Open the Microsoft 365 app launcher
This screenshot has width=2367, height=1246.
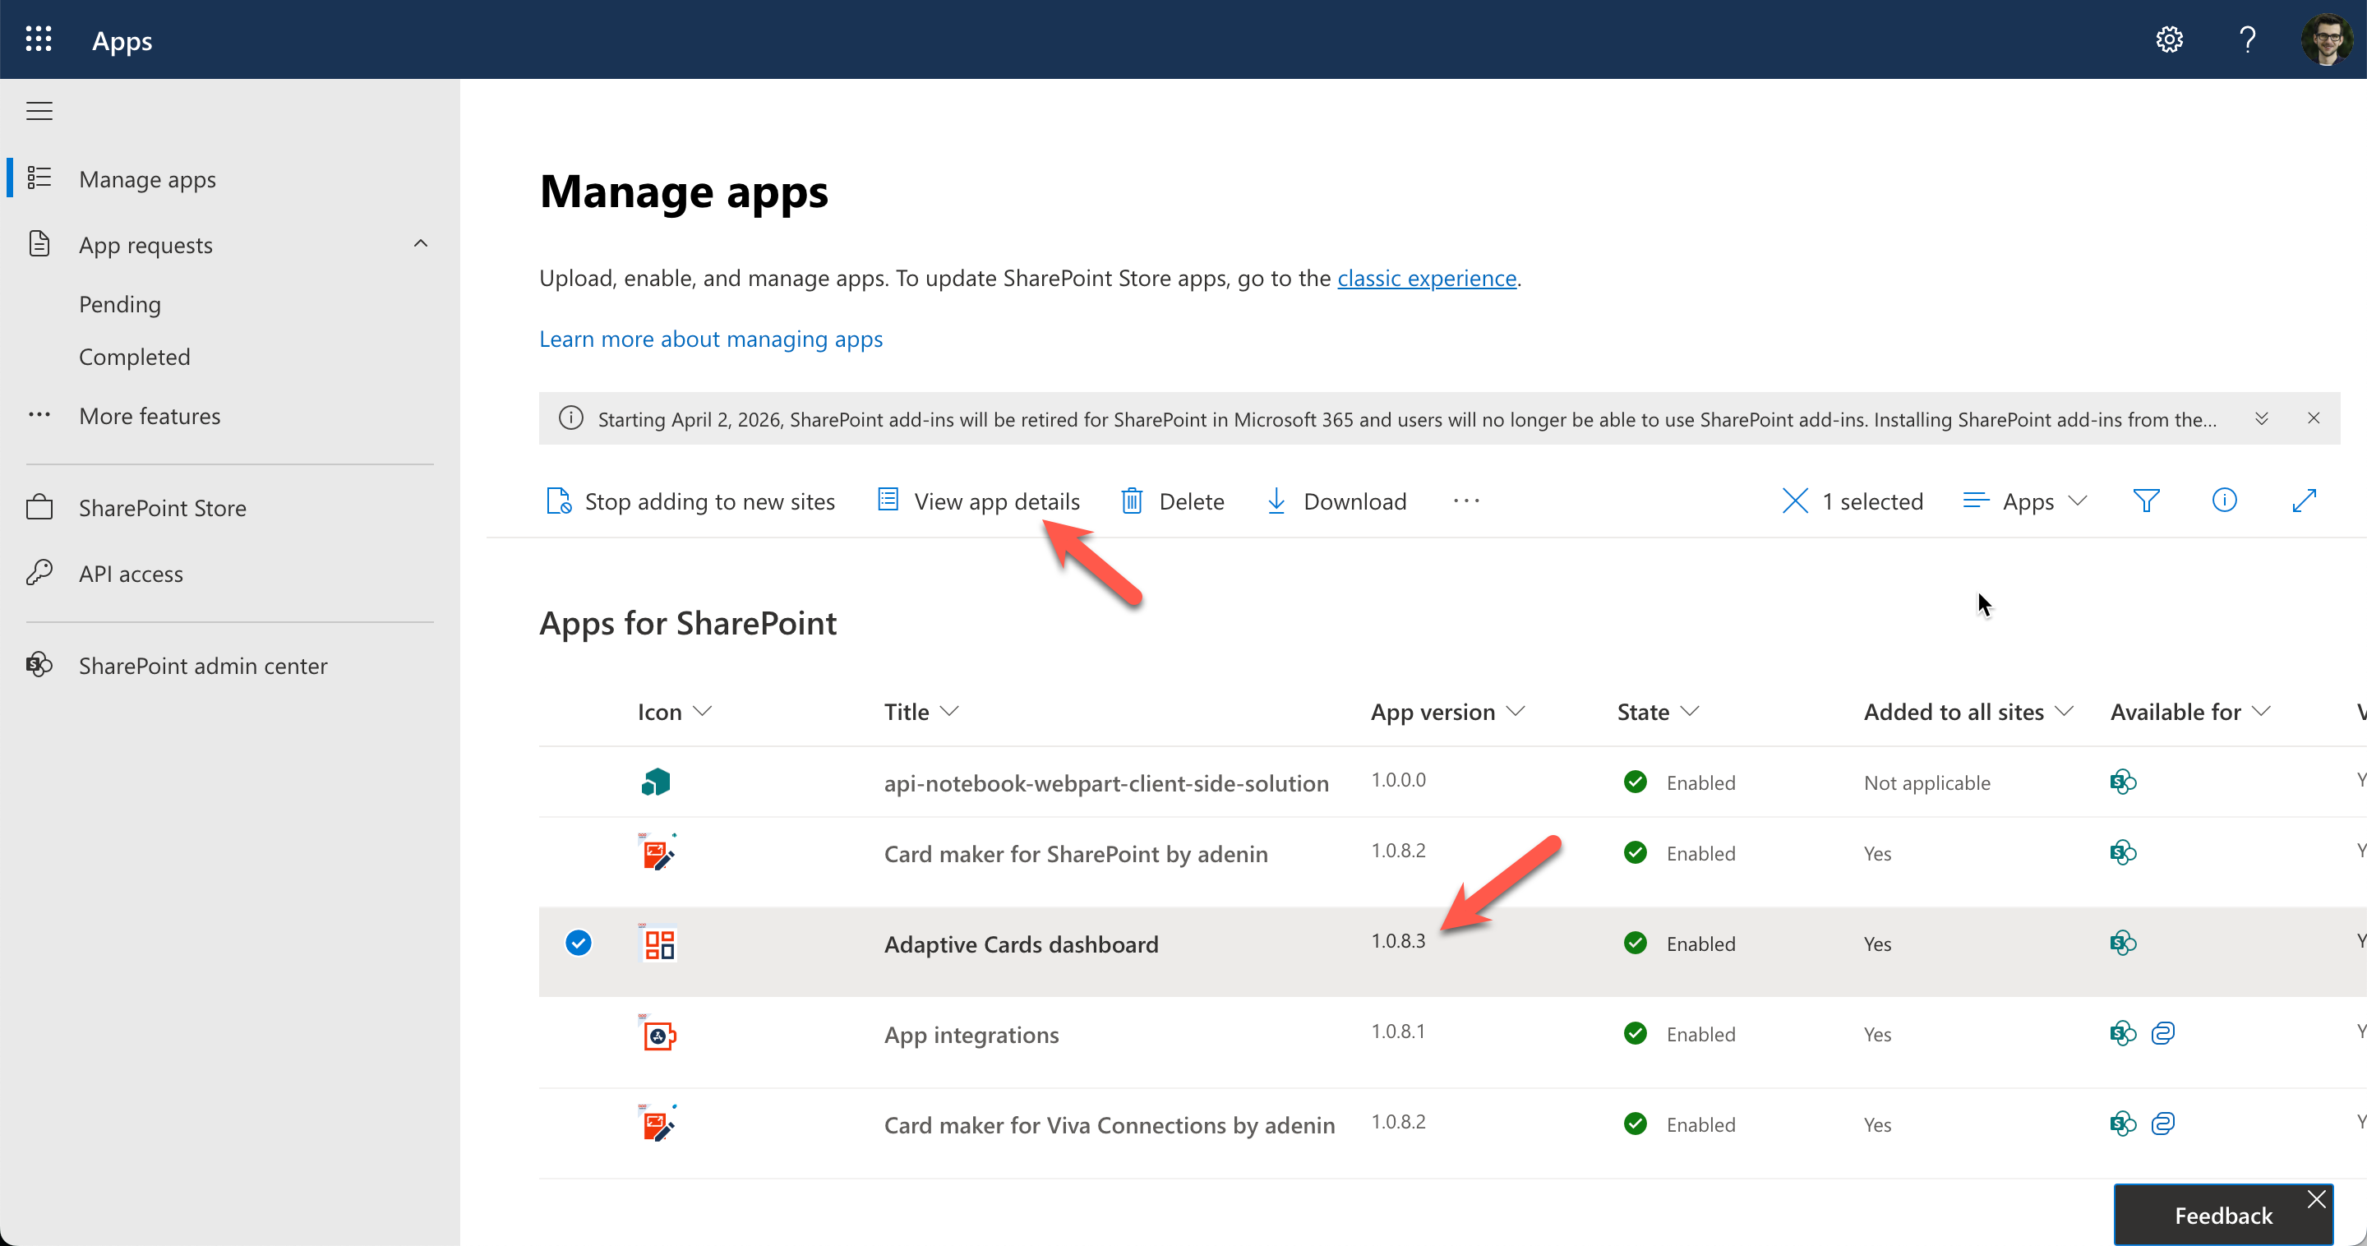point(39,39)
